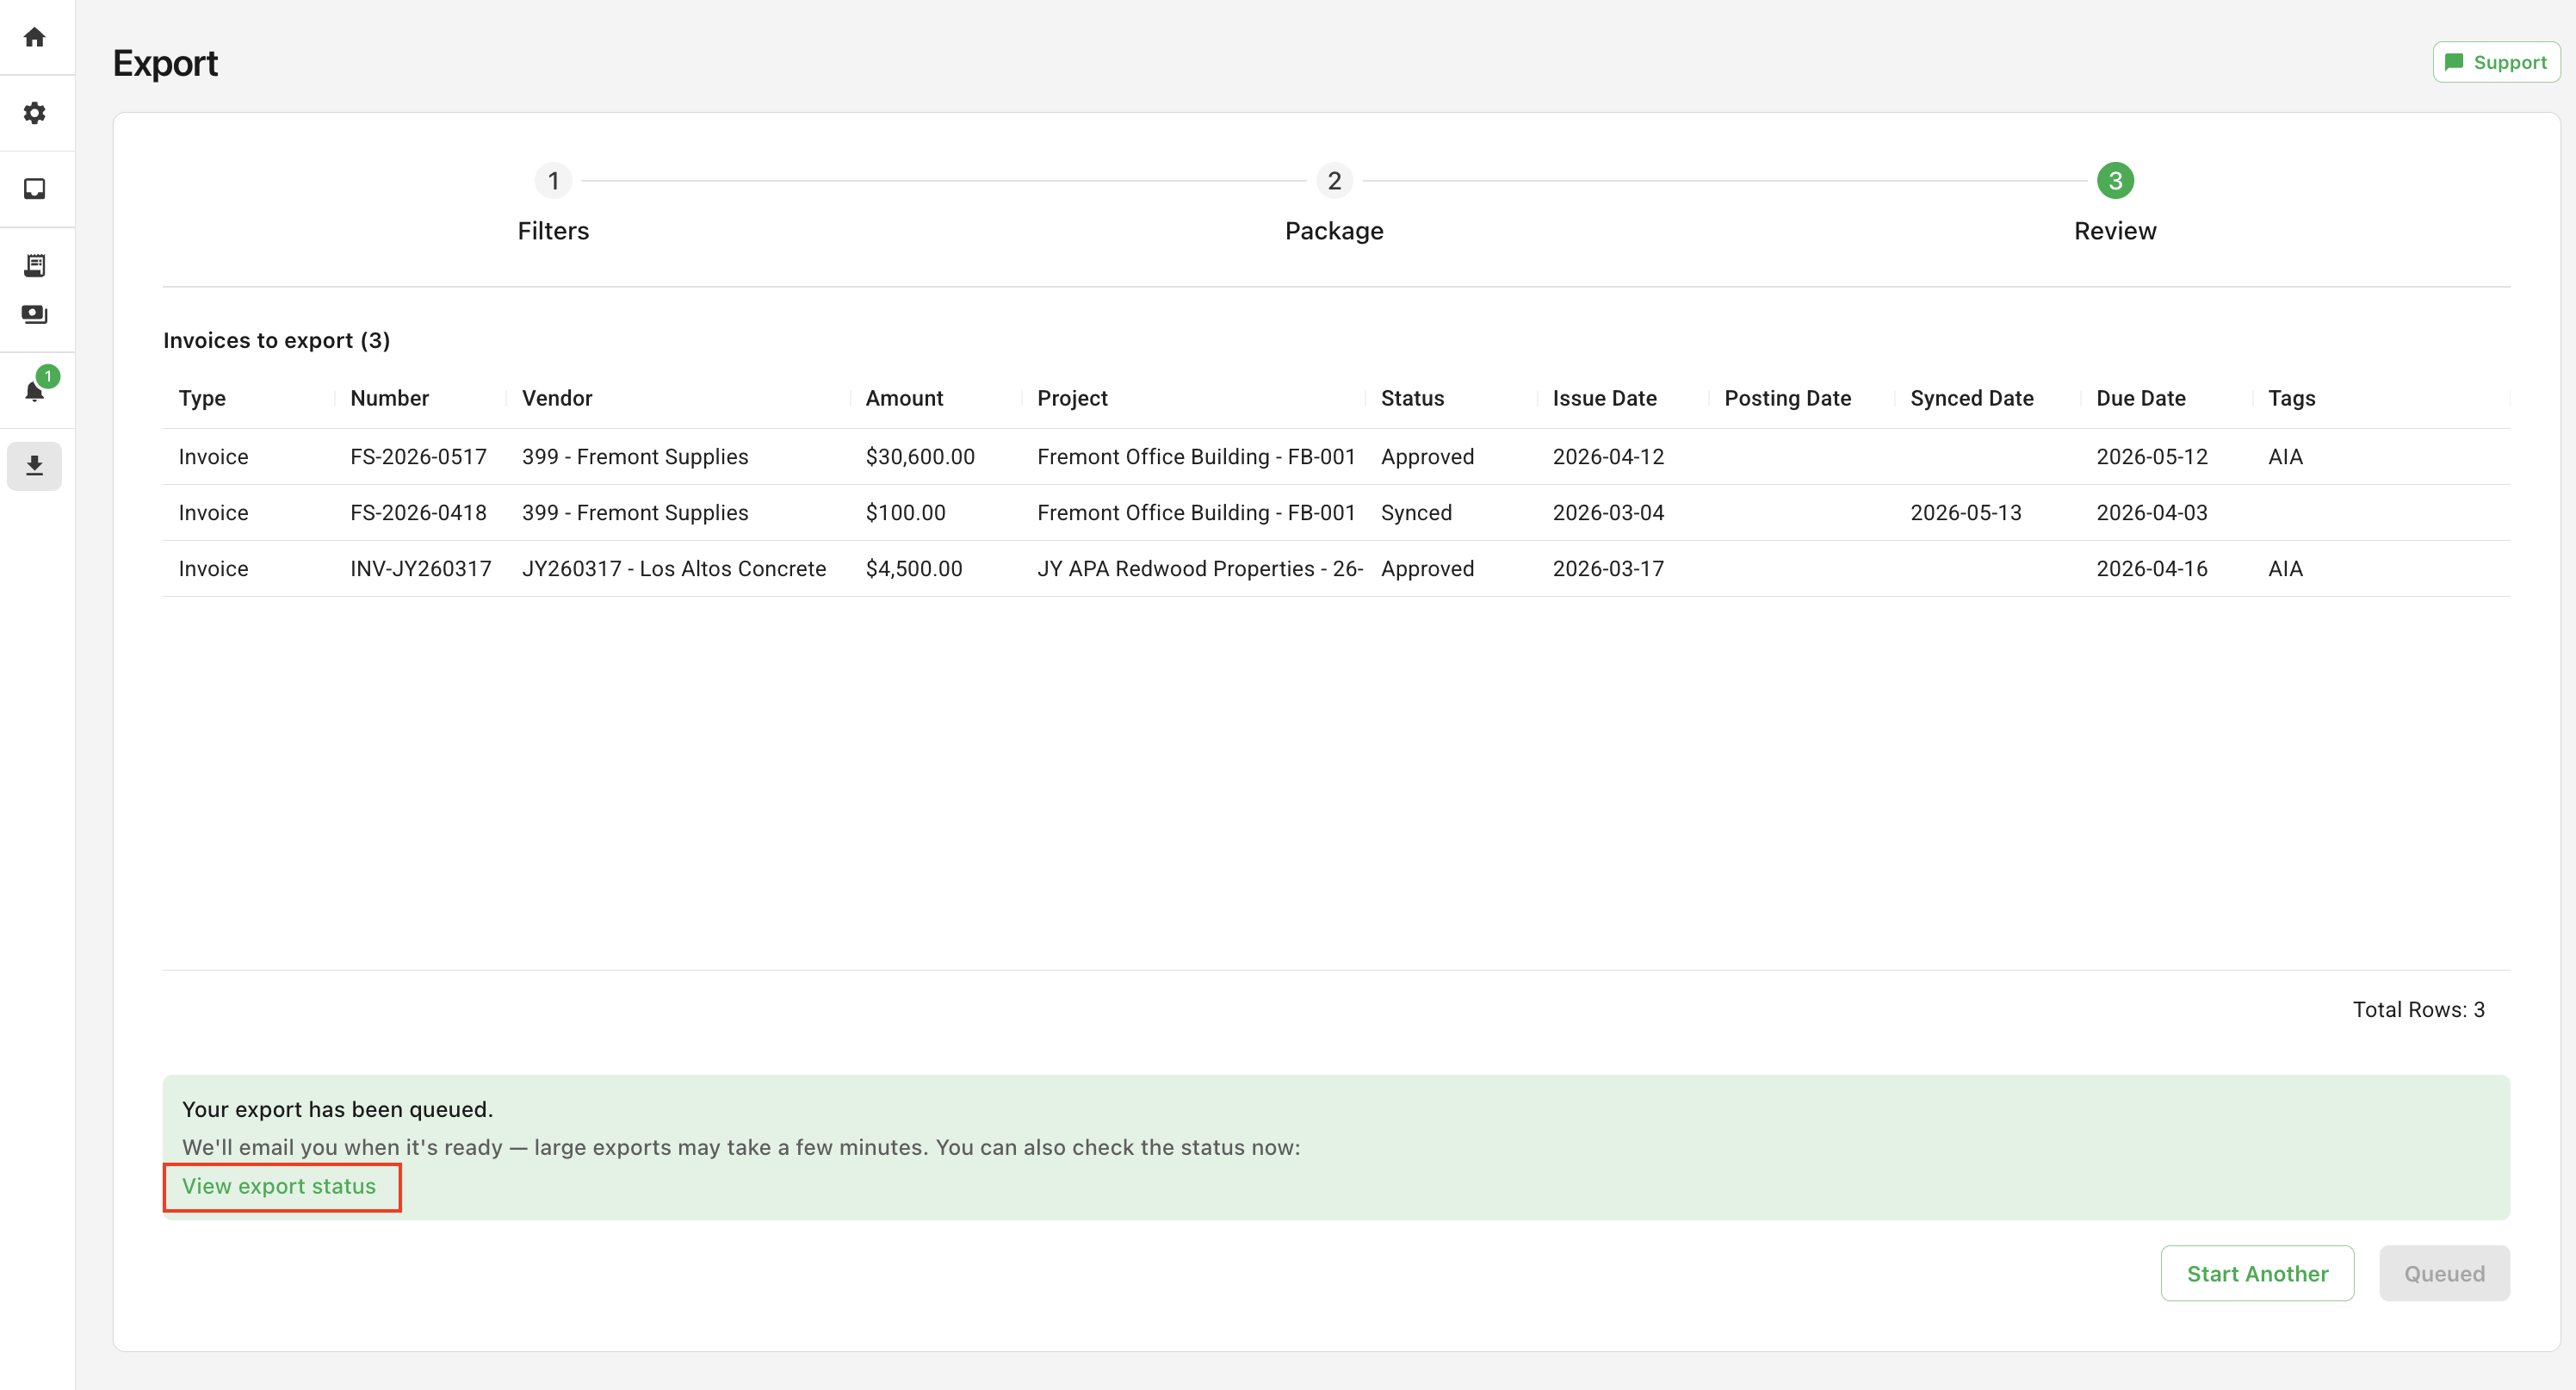
Task: Click the AIA tag on INV-JY260317 row
Action: [2285, 569]
